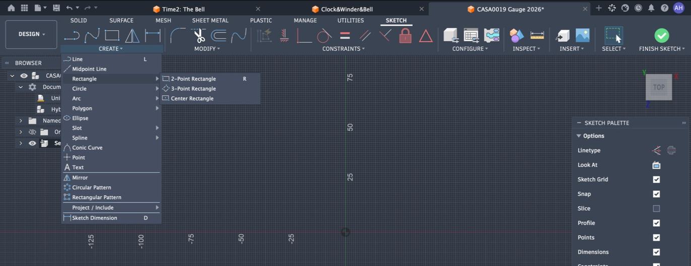Expand the Named Views tree node
The width and height of the screenshot is (691, 266).
(21, 120)
